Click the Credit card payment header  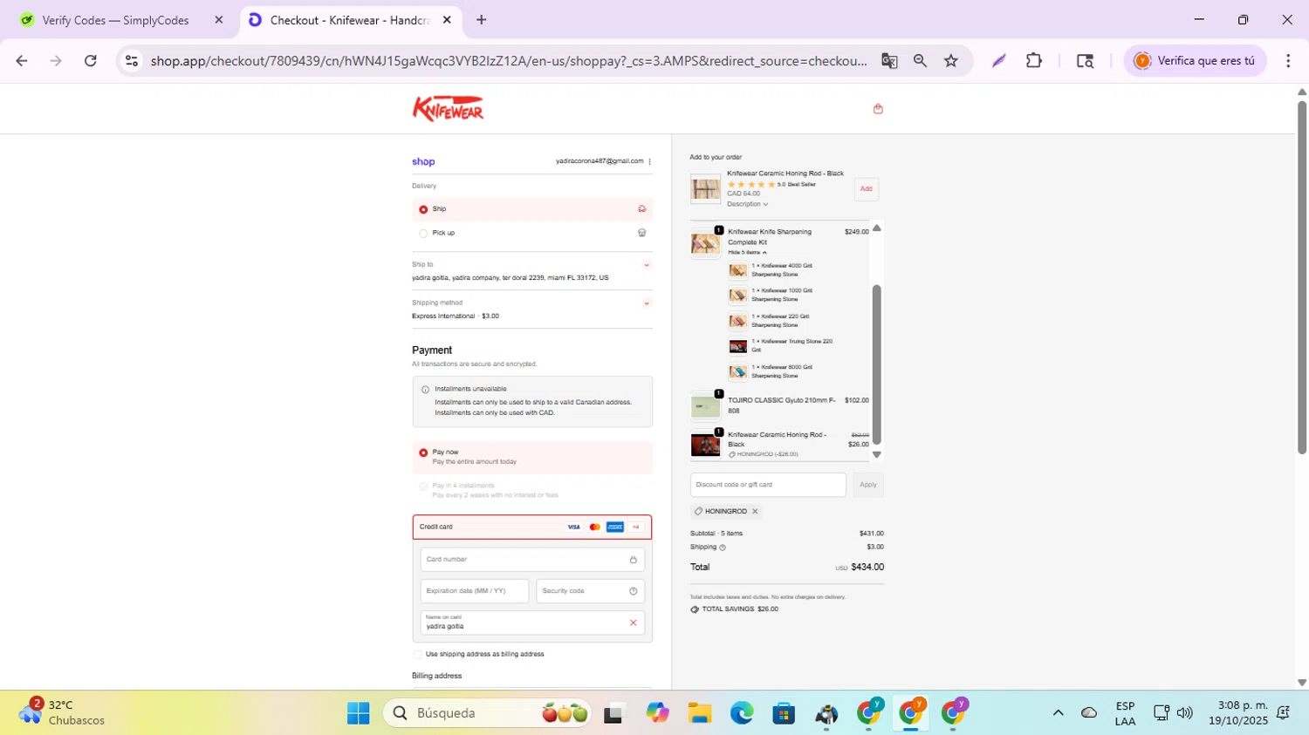(532, 527)
